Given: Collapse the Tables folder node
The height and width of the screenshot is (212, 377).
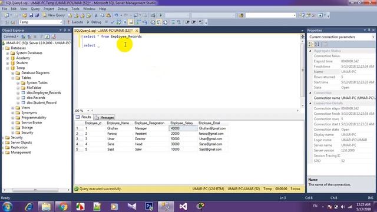Looking at the screenshot, I should 13,78.
